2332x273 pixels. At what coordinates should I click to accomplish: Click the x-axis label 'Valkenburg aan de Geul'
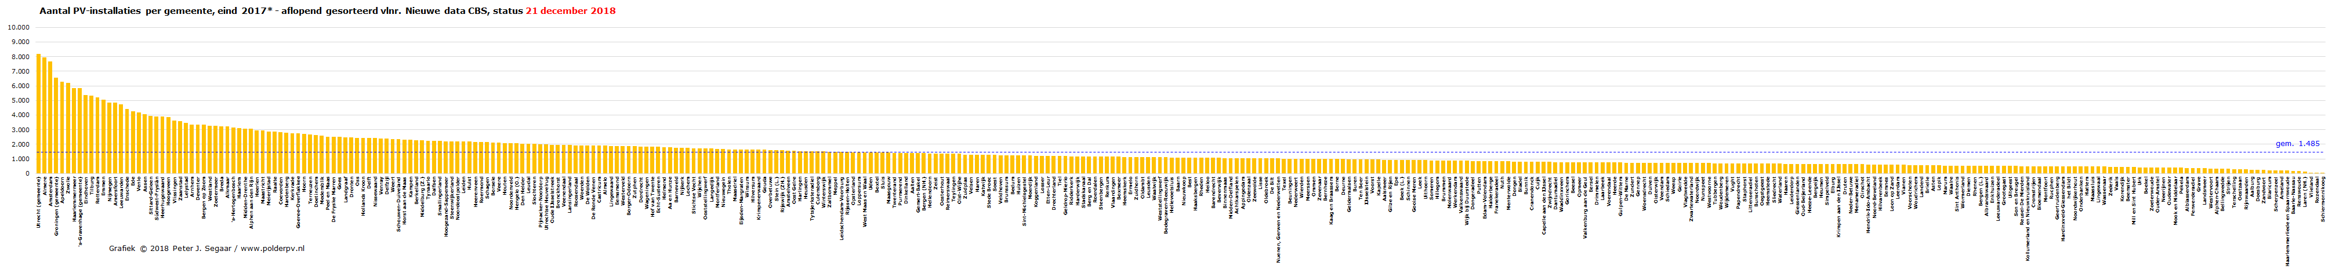[1586, 207]
